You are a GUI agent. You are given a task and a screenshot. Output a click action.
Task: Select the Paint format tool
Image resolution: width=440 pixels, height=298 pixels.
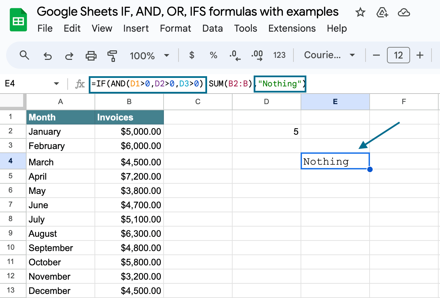click(113, 55)
